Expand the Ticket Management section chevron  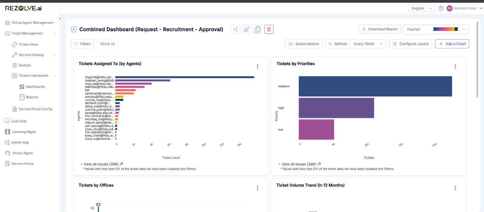[55, 34]
